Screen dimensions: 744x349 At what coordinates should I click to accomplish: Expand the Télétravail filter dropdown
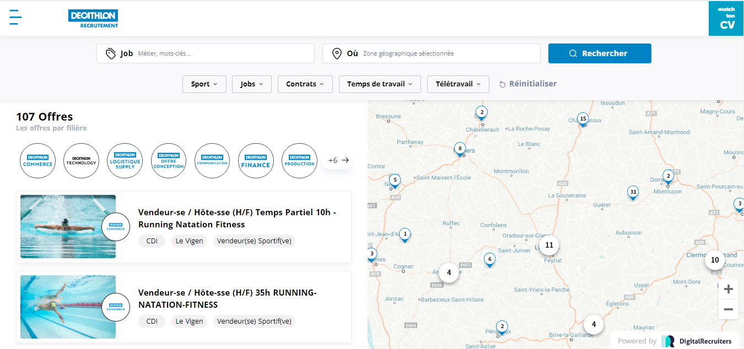458,84
